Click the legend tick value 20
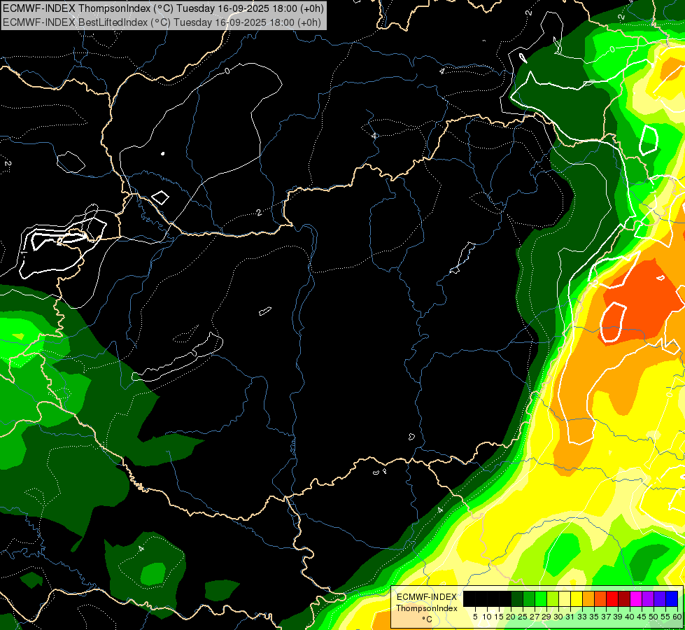Viewport: 685px width, 630px height. click(511, 617)
